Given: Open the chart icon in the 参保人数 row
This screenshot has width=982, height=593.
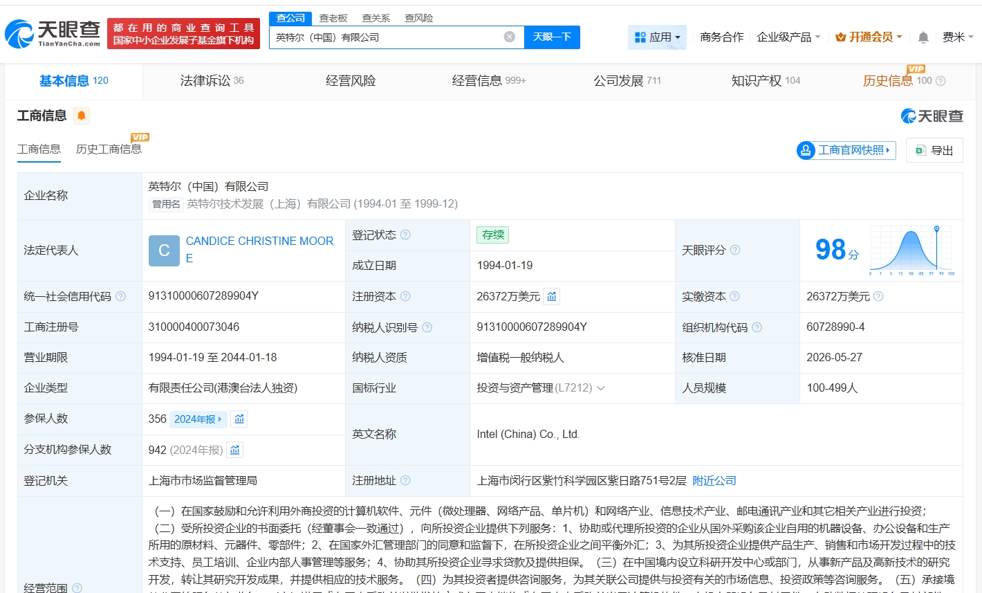Looking at the screenshot, I should [x=239, y=419].
